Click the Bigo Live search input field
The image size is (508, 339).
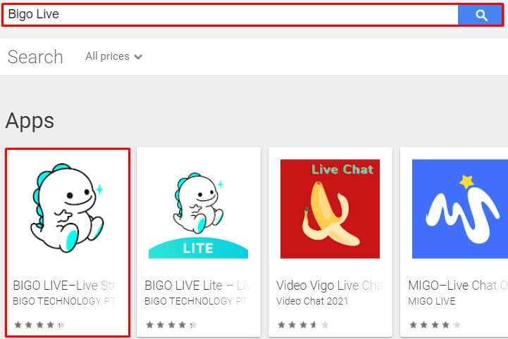229,15
